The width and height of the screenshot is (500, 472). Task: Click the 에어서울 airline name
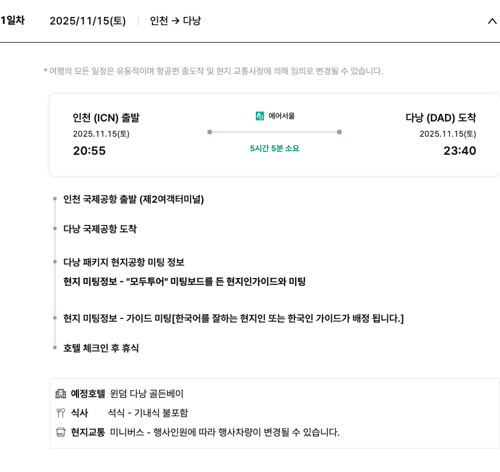tap(282, 116)
